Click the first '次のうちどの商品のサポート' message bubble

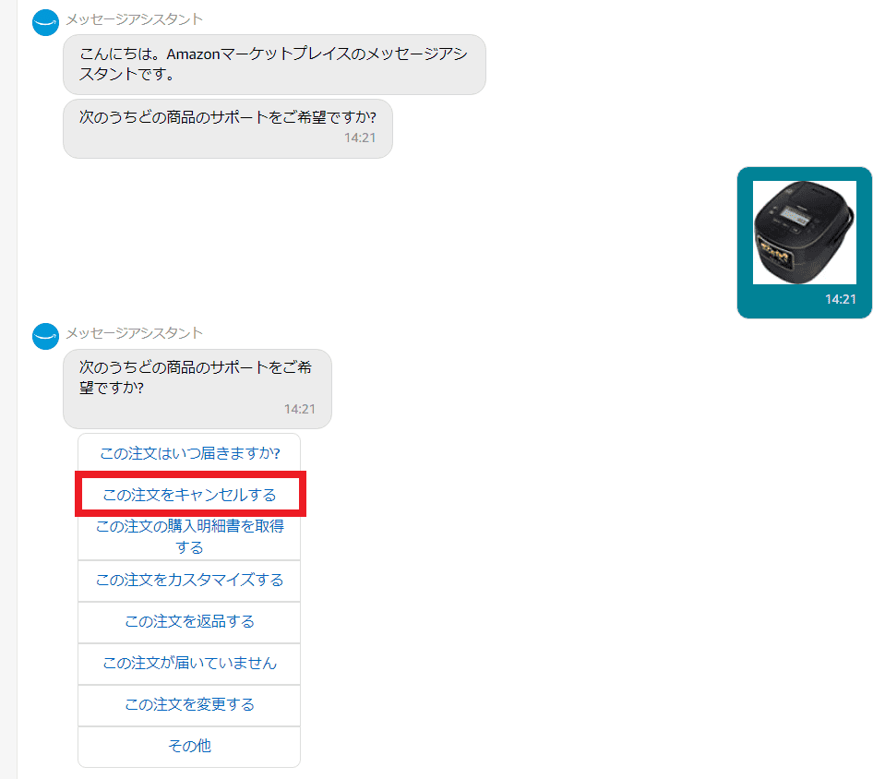[x=227, y=128]
